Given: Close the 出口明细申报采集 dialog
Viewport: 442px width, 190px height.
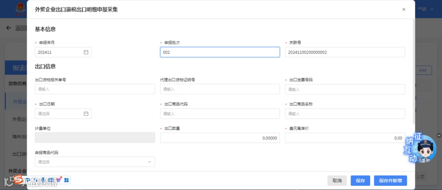Looking at the screenshot, I should (x=404, y=9).
